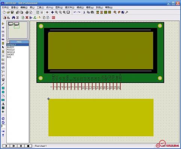Toggle the grid display icon
The image size is (181, 149).
tap(42, 12)
